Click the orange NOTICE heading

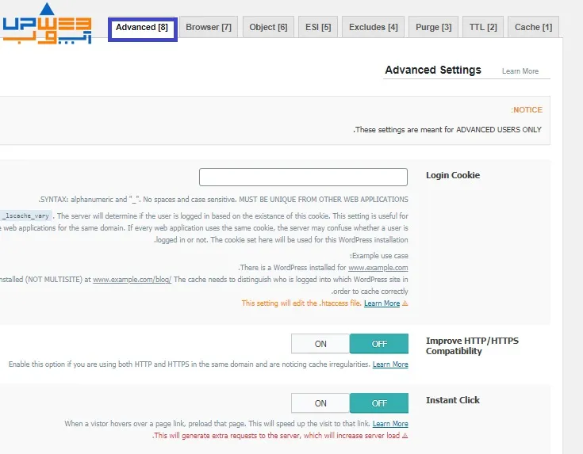click(527, 109)
